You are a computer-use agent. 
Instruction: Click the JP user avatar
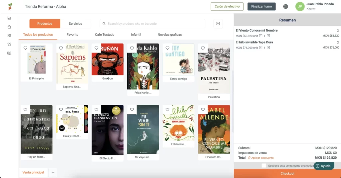300,7
